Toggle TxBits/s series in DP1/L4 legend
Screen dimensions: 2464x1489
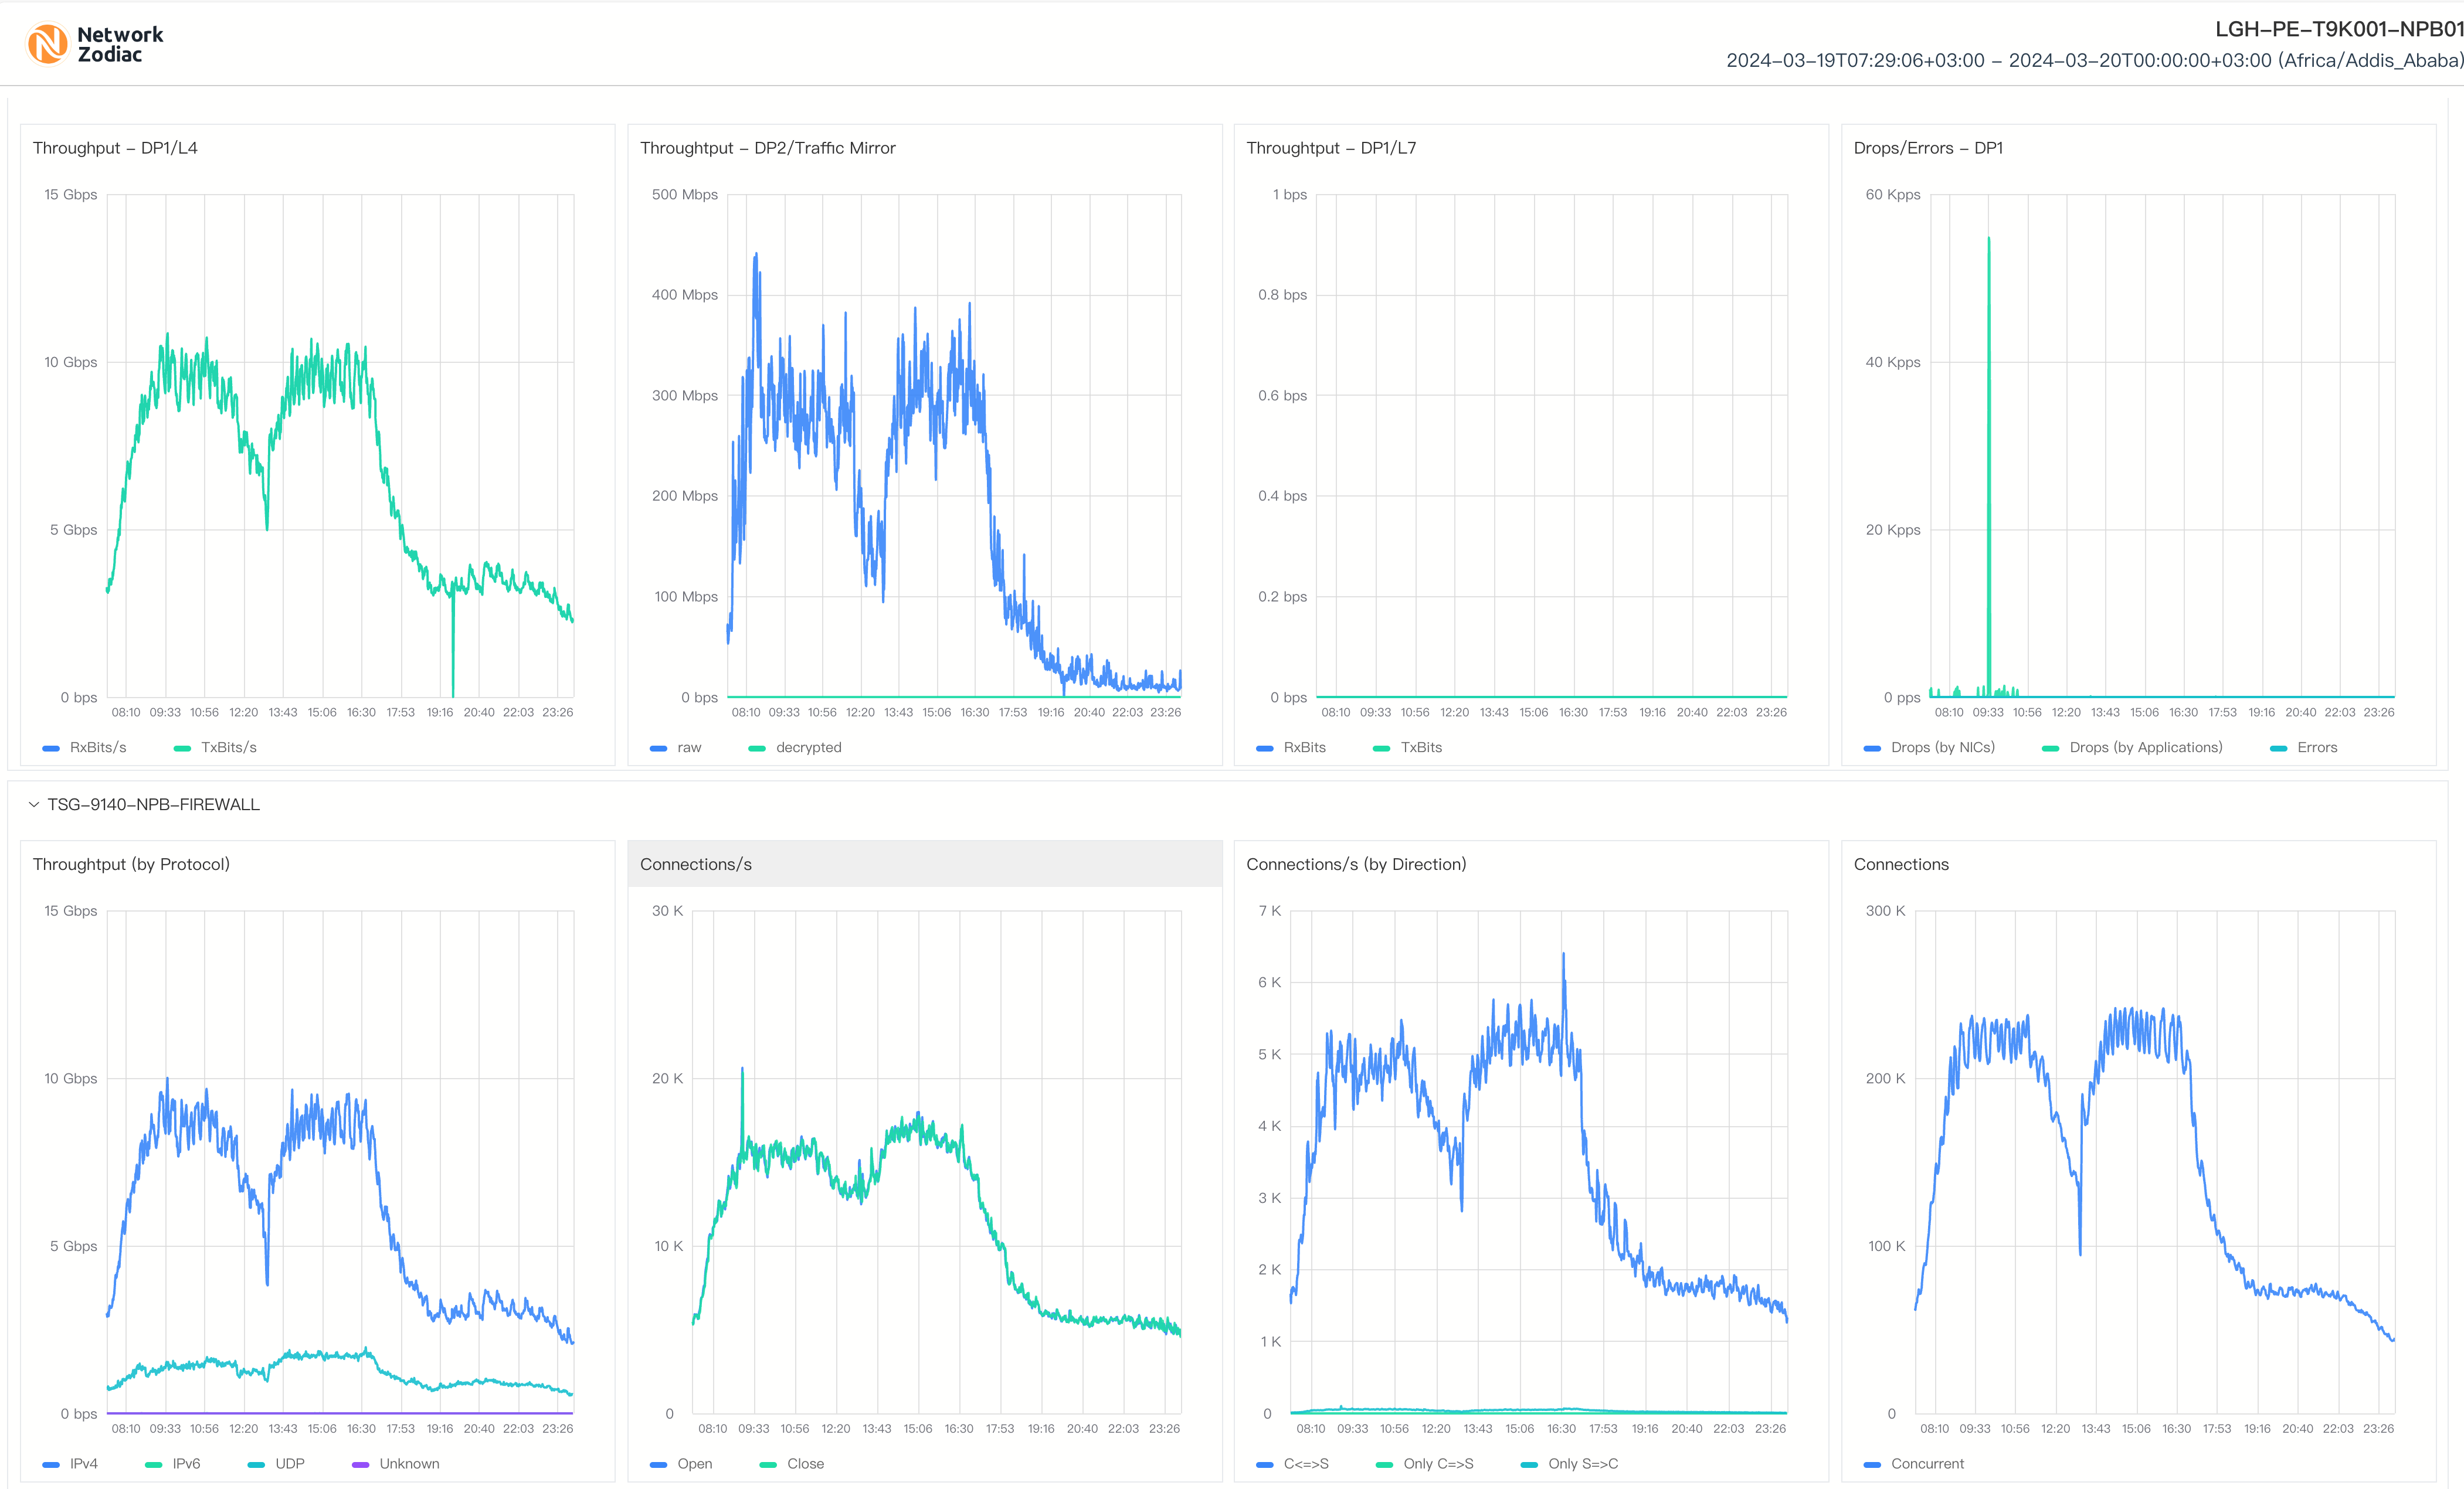(228, 747)
